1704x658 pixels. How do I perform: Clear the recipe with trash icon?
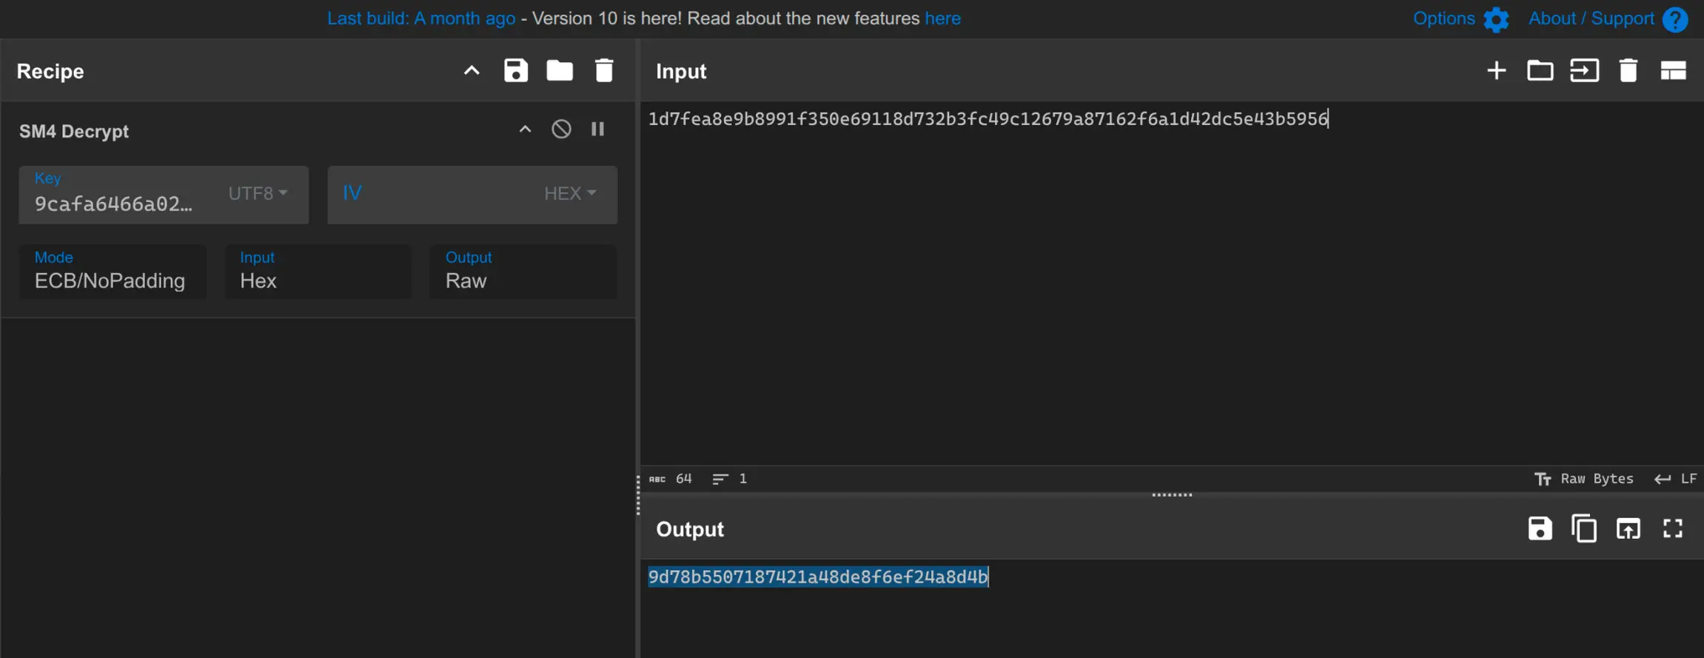(604, 71)
